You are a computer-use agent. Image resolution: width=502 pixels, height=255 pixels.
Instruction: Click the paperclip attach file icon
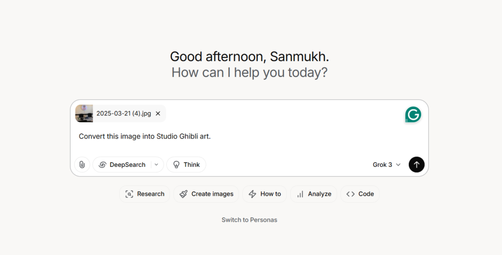[x=82, y=164]
